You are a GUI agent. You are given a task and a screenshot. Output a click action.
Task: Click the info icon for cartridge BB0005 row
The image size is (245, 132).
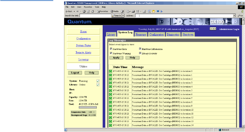[111, 87]
